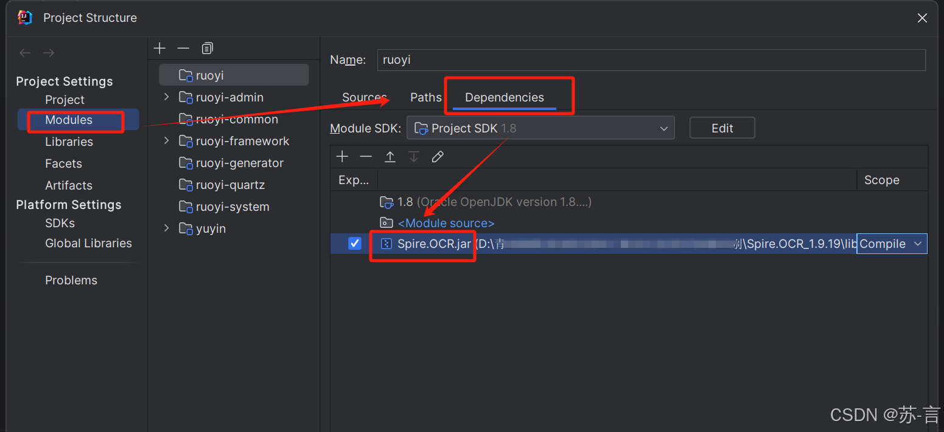Open the Libraries settings section

click(69, 142)
